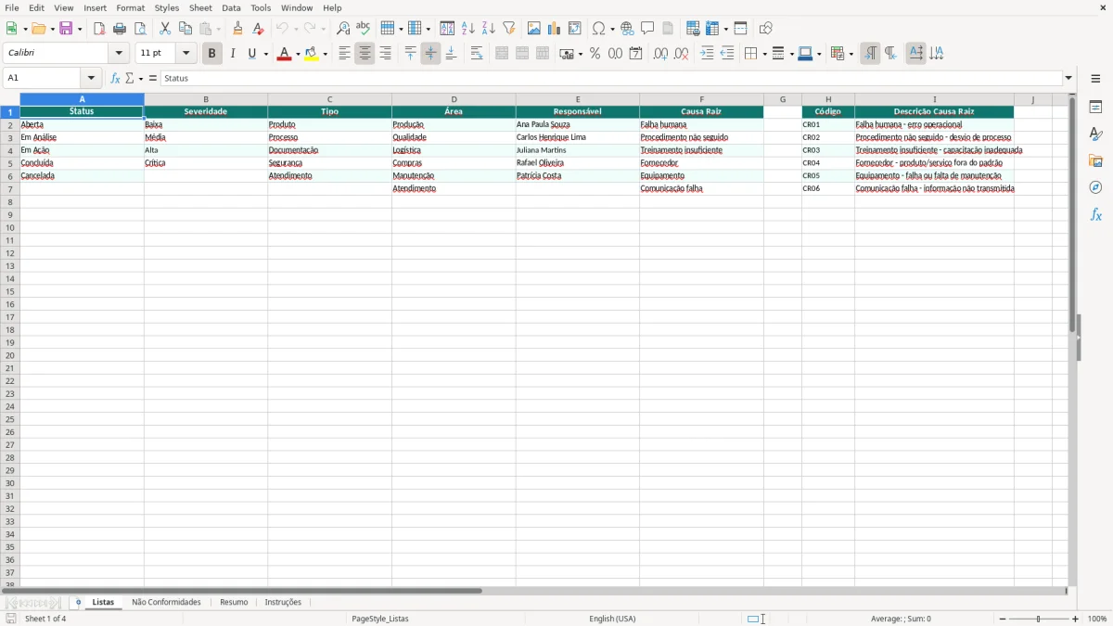Image resolution: width=1113 pixels, height=626 pixels.
Task: Toggle center horizontally alignment
Action: (365, 54)
